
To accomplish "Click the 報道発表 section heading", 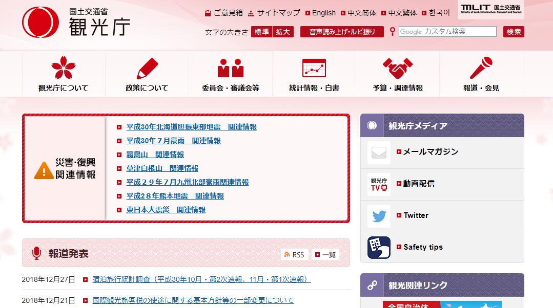I will tap(68, 253).
